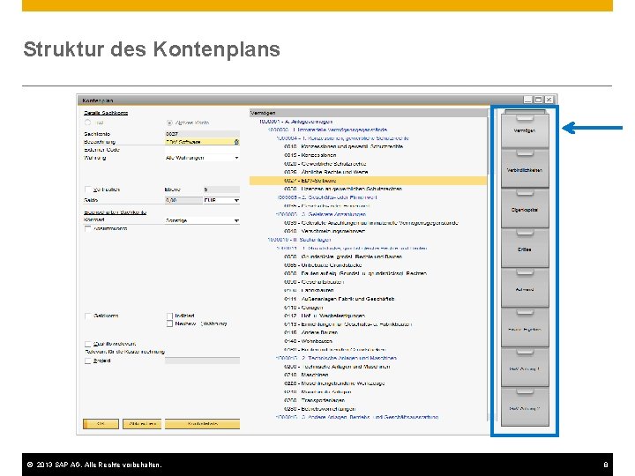635x476 pixels.
Task: Enable the Projekt checkbox
Action: point(88,361)
